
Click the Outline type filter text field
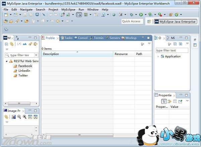tap(172, 51)
